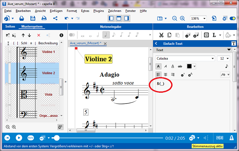
Task: Insert music symbol with note icon
Action: (x=227, y=66)
